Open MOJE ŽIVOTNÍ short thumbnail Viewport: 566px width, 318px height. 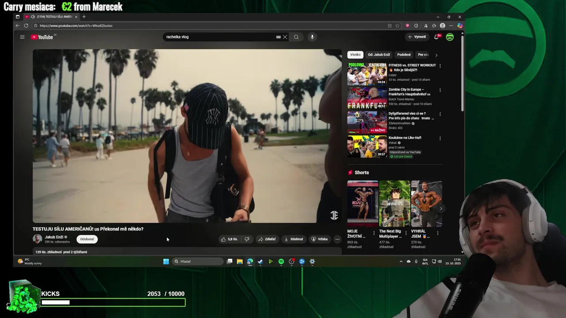pos(363,204)
